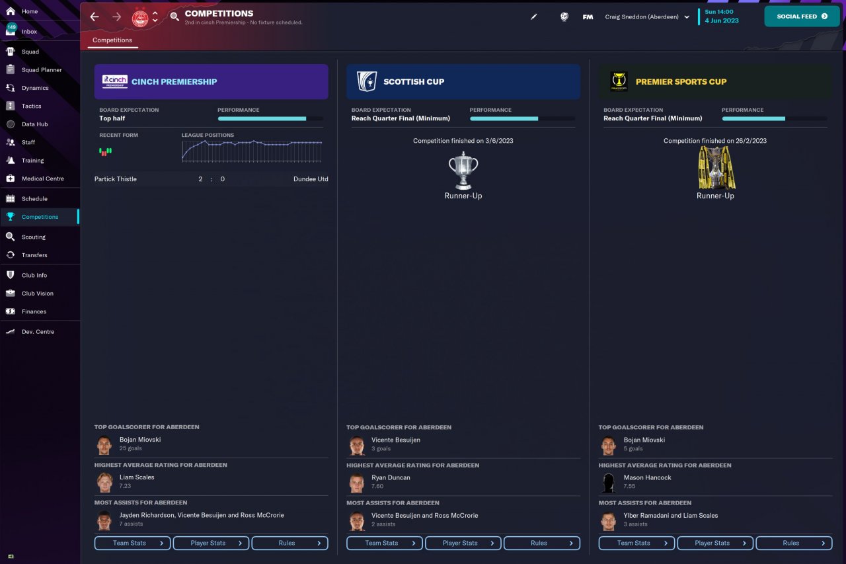The width and height of the screenshot is (846, 564).
Task: Open Player Stats for Scottish Cup
Action: [x=463, y=543]
